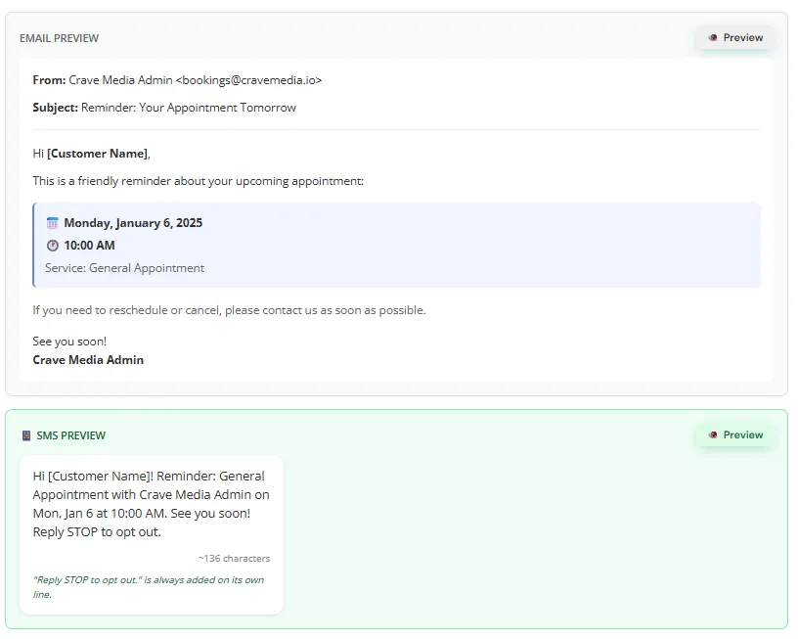Click the clock icon next to 10:00 AM
Image resolution: width=798 pixels, height=639 pixels.
pyautogui.click(x=53, y=246)
